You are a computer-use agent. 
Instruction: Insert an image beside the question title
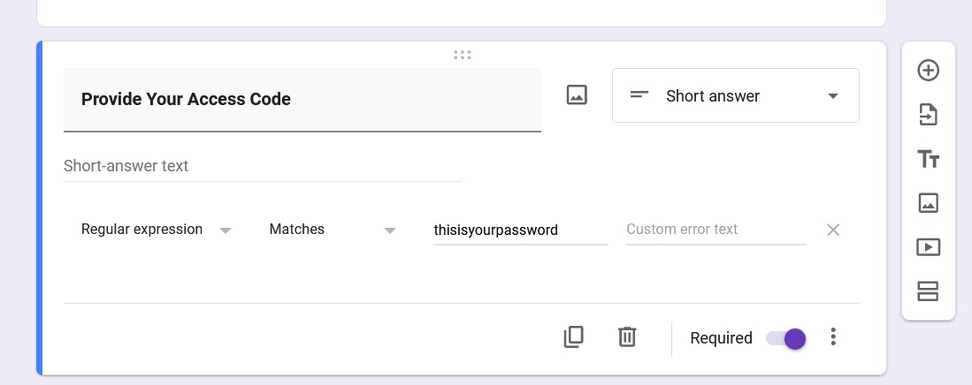tap(577, 95)
